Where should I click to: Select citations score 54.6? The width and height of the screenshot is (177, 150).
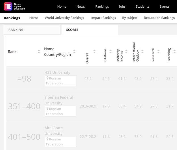click(106, 78)
